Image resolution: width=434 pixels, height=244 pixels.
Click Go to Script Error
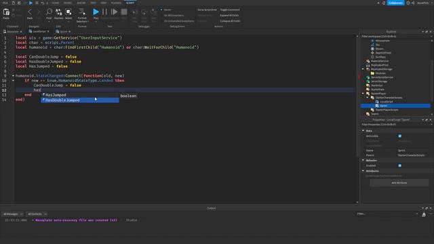pos(207,9)
